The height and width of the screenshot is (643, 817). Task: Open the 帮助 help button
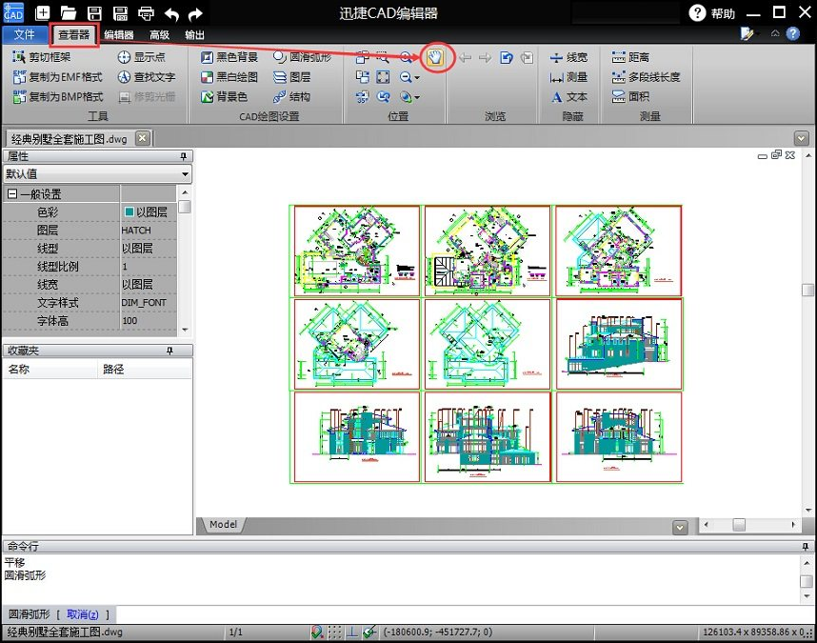[x=713, y=13]
